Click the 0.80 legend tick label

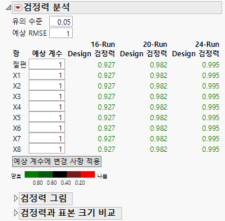point(37,183)
